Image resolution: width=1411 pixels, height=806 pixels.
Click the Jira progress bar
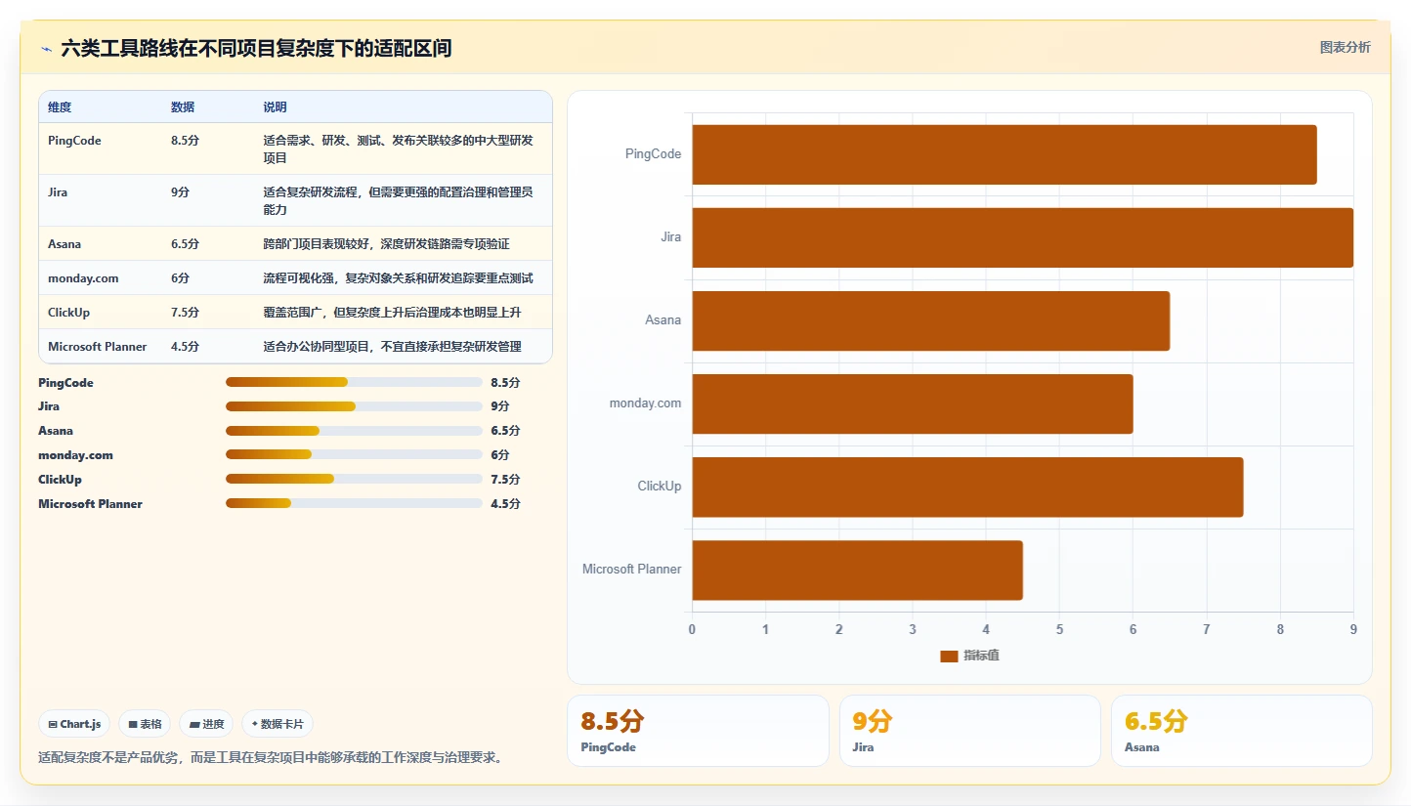click(354, 406)
